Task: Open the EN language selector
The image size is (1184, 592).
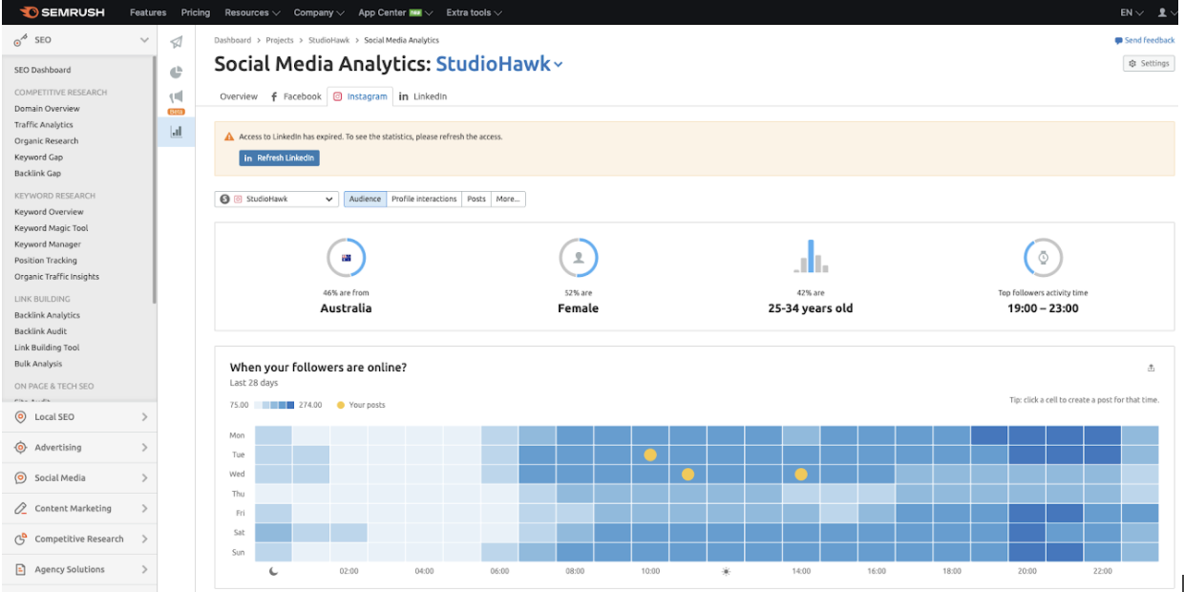Action: click(x=1132, y=12)
